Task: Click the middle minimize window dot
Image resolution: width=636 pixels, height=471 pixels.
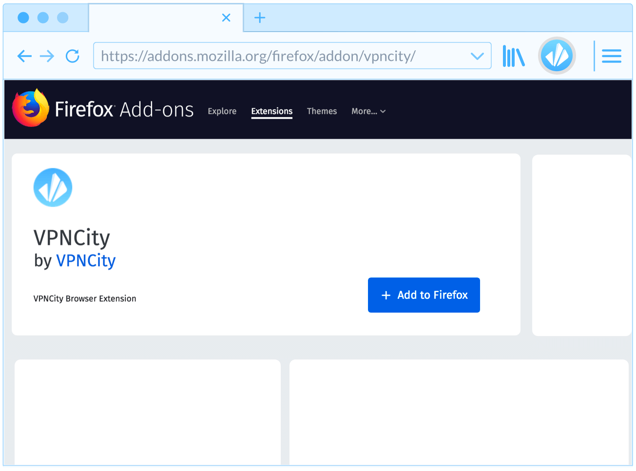Action: [43, 18]
